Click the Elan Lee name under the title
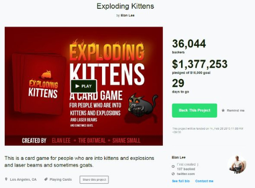 click(x=127, y=15)
